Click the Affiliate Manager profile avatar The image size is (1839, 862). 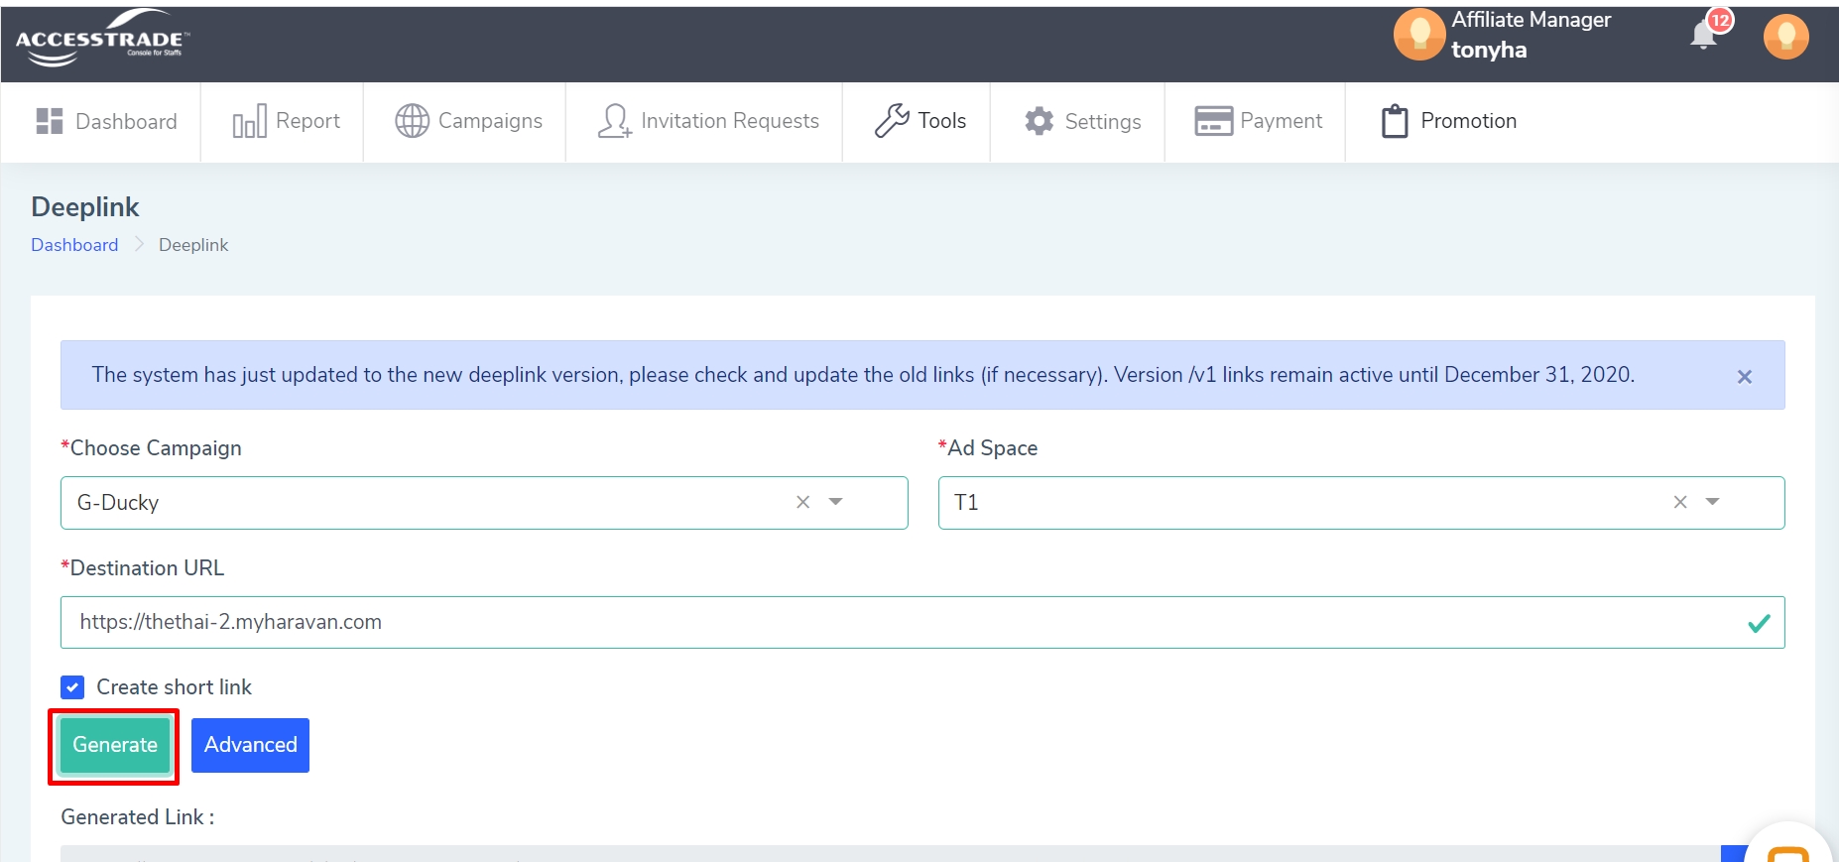click(x=1418, y=35)
